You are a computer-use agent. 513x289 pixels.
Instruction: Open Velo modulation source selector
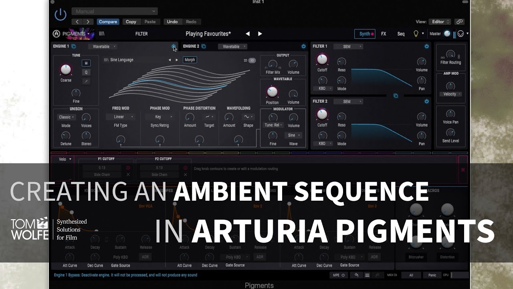coord(65,159)
